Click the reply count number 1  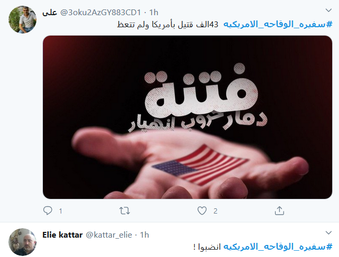coord(61,211)
